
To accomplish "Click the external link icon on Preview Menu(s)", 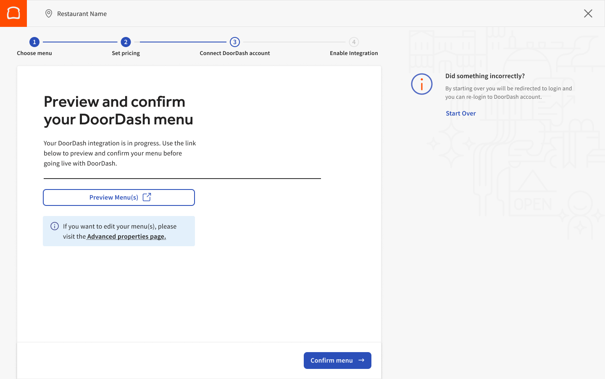I will coord(147,197).
